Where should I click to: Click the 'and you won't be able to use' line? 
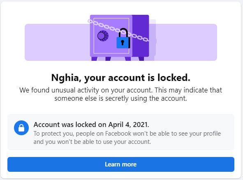(x=92, y=142)
